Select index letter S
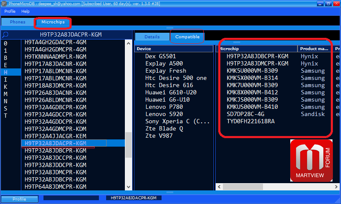Screen dimensions: 341x204 click(6, 108)
